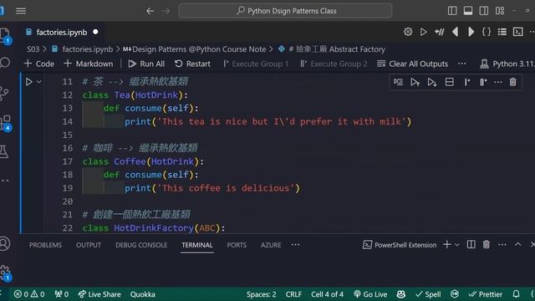Click the terminal icon in editor title bar
This screenshot has height=301, width=535.
pos(518,32)
